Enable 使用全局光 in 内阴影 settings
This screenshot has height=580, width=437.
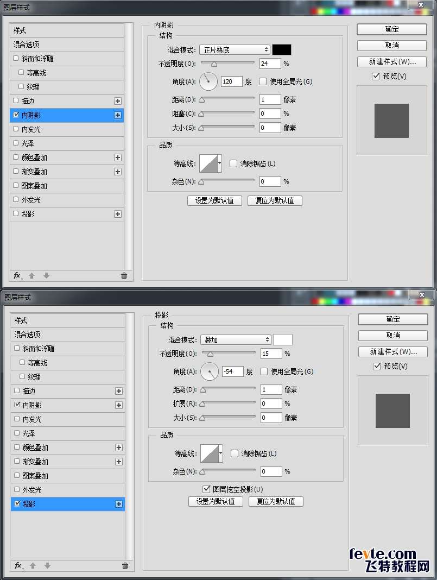click(x=263, y=81)
